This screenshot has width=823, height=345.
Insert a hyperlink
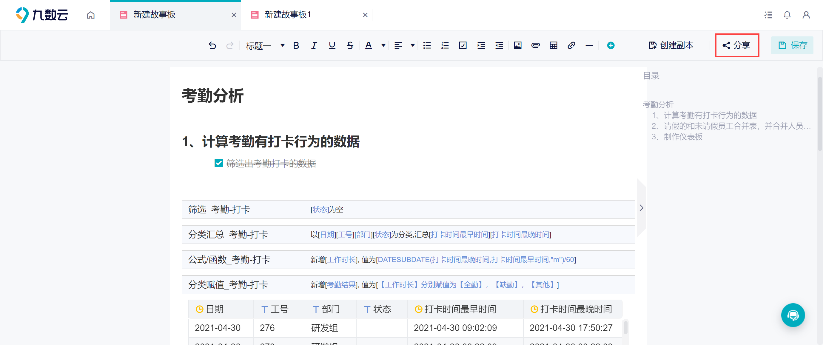[571, 45]
